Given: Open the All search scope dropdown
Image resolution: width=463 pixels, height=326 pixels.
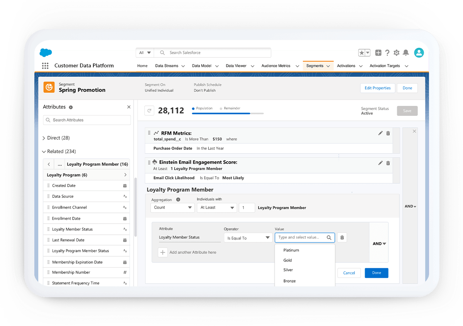Looking at the screenshot, I should pos(145,53).
